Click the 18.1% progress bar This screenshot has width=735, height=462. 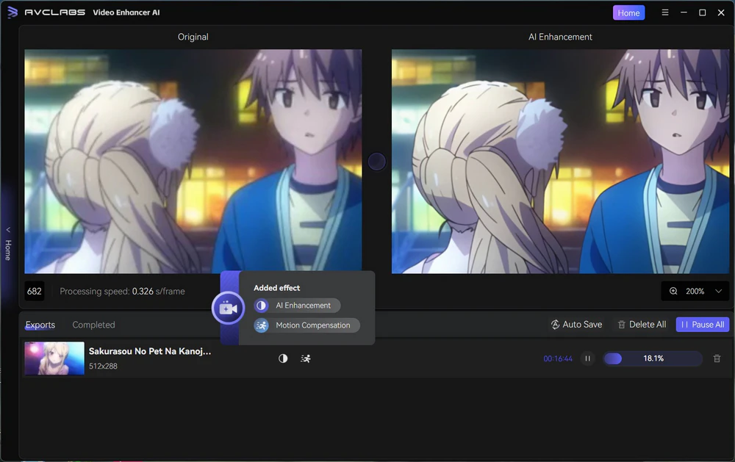point(651,358)
